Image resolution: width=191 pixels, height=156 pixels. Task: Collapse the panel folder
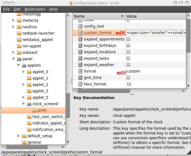[x=13, y=59]
